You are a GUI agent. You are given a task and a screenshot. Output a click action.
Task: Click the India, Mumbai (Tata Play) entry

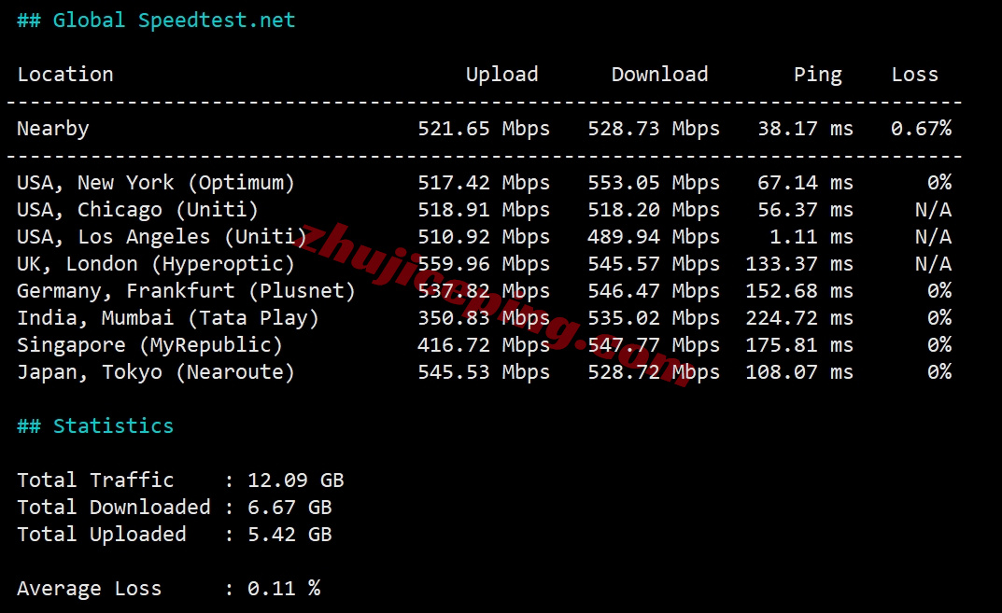pyautogui.click(x=168, y=318)
